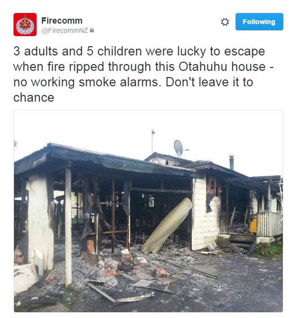Select the fallen corrugated sheet in the photo
291x318 pixels.
(x=167, y=225)
